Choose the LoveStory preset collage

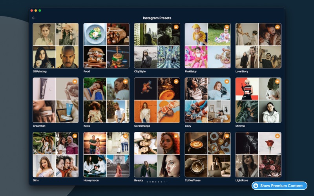tap(258, 45)
